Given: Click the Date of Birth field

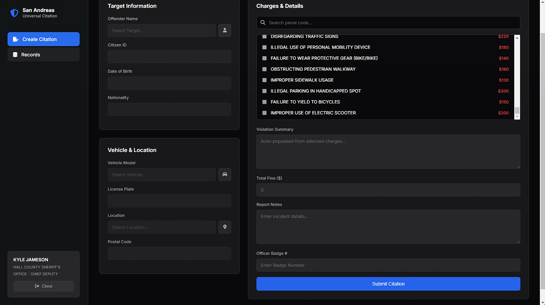Looking at the screenshot, I should pos(169,83).
